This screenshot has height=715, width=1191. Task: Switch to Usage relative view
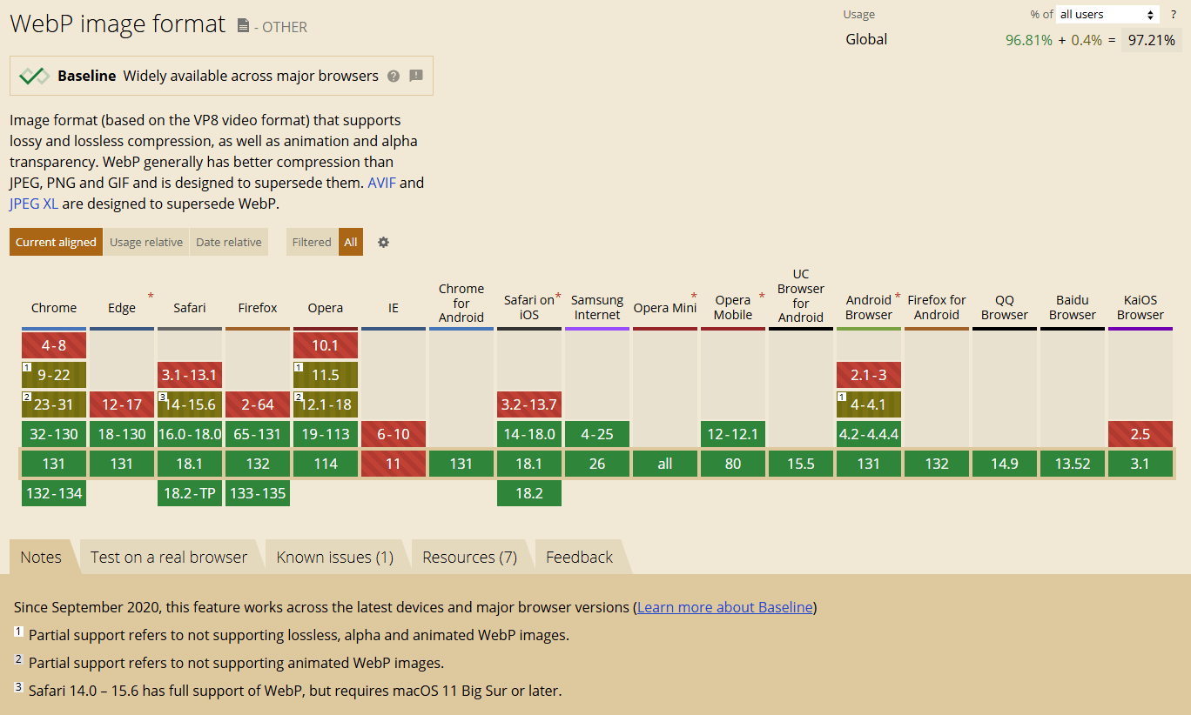pyautogui.click(x=146, y=242)
